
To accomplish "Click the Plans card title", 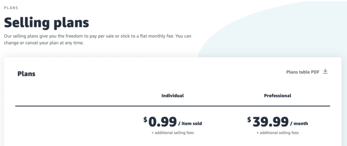I will click(x=26, y=74).
